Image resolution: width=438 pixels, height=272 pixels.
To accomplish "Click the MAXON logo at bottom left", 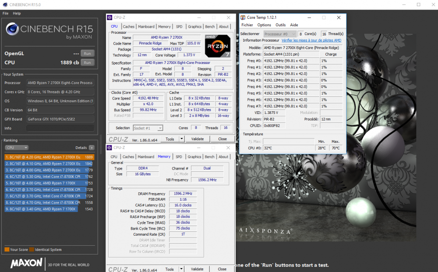I will tap(26, 263).
